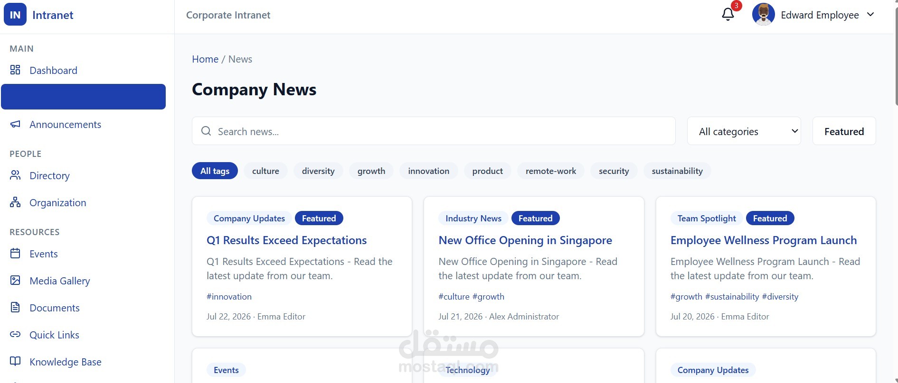Screen dimensions: 898x383
Task: Click Featured badge on Singapore office card
Action: (535, 219)
